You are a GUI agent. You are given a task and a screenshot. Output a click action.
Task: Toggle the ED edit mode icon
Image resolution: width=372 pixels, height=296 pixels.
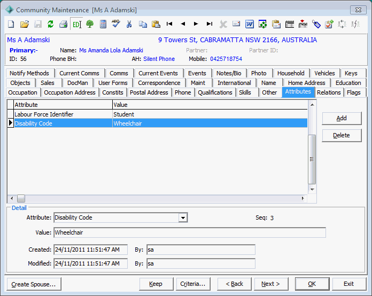click(77, 24)
